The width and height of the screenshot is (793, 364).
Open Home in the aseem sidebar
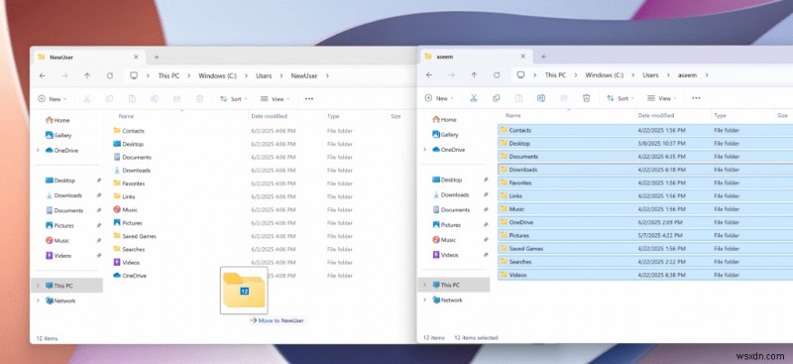click(x=444, y=119)
